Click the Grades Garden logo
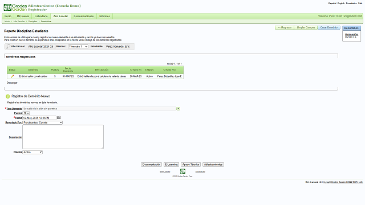Viewport: 365px width, 205px height. coord(15,7)
